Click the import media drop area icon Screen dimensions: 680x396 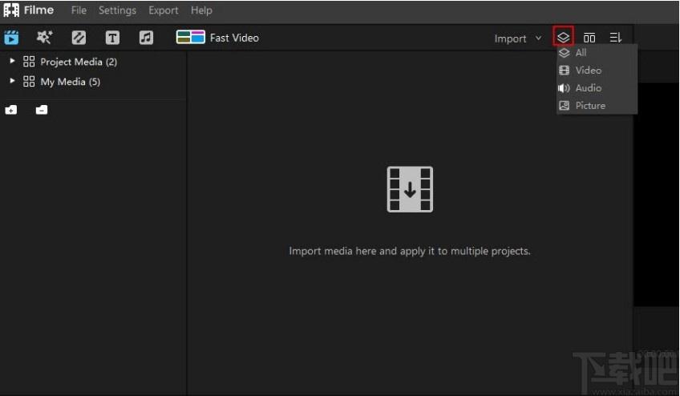[x=410, y=189]
